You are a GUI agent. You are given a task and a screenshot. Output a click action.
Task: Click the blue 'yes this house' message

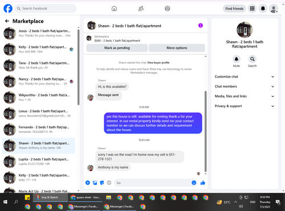153,123
